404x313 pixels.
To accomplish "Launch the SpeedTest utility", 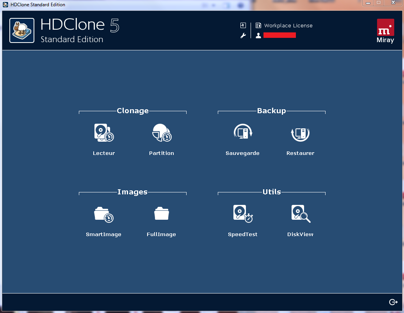I will coord(243,213).
